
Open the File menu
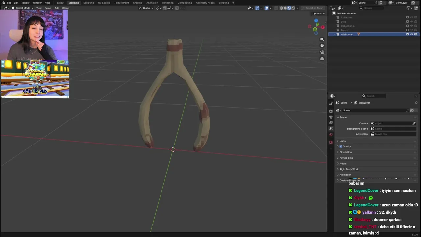[x=9, y=3]
